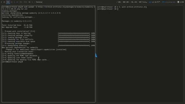Click progress bar for downgrading audacity
Image resolution: width=185 pixels, height=104 pixels.
coord(74,46)
